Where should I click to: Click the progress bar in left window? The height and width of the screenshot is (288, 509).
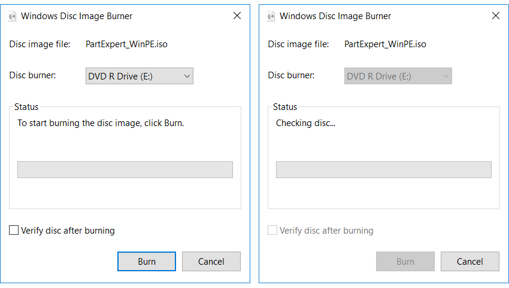point(125,170)
